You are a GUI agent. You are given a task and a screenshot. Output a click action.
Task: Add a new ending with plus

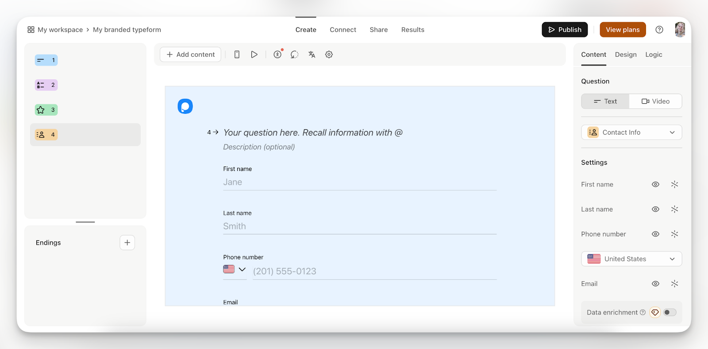127,243
